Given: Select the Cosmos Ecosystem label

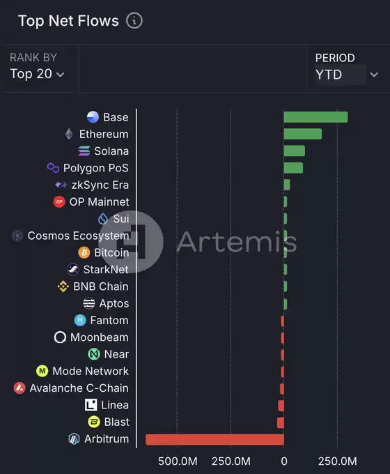Looking at the screenshot, I should (78, 236).
